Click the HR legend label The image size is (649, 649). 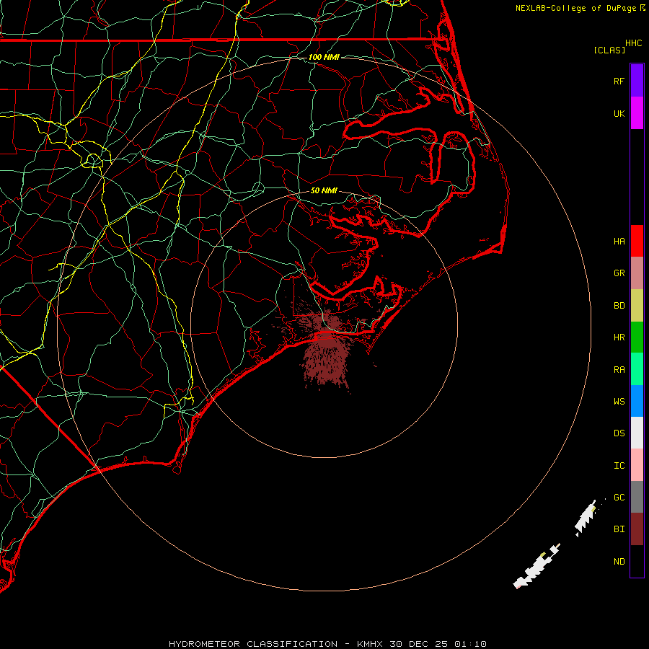(619, 337)
